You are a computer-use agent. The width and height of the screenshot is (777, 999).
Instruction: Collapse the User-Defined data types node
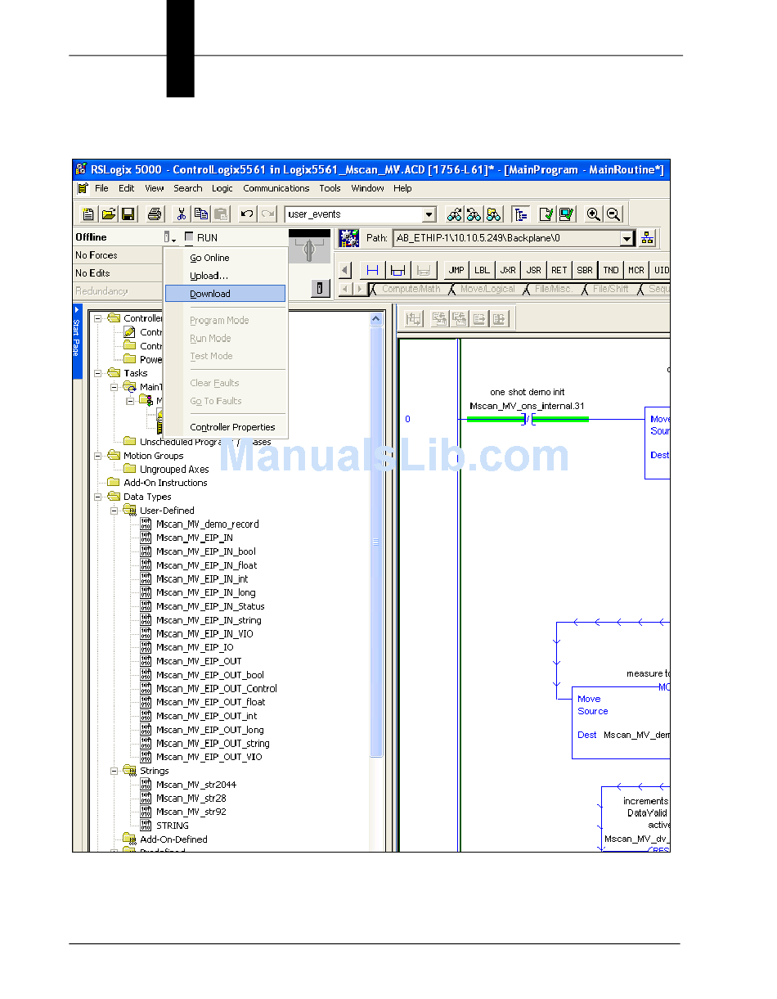pyautogui.click(x=115, y=511)
